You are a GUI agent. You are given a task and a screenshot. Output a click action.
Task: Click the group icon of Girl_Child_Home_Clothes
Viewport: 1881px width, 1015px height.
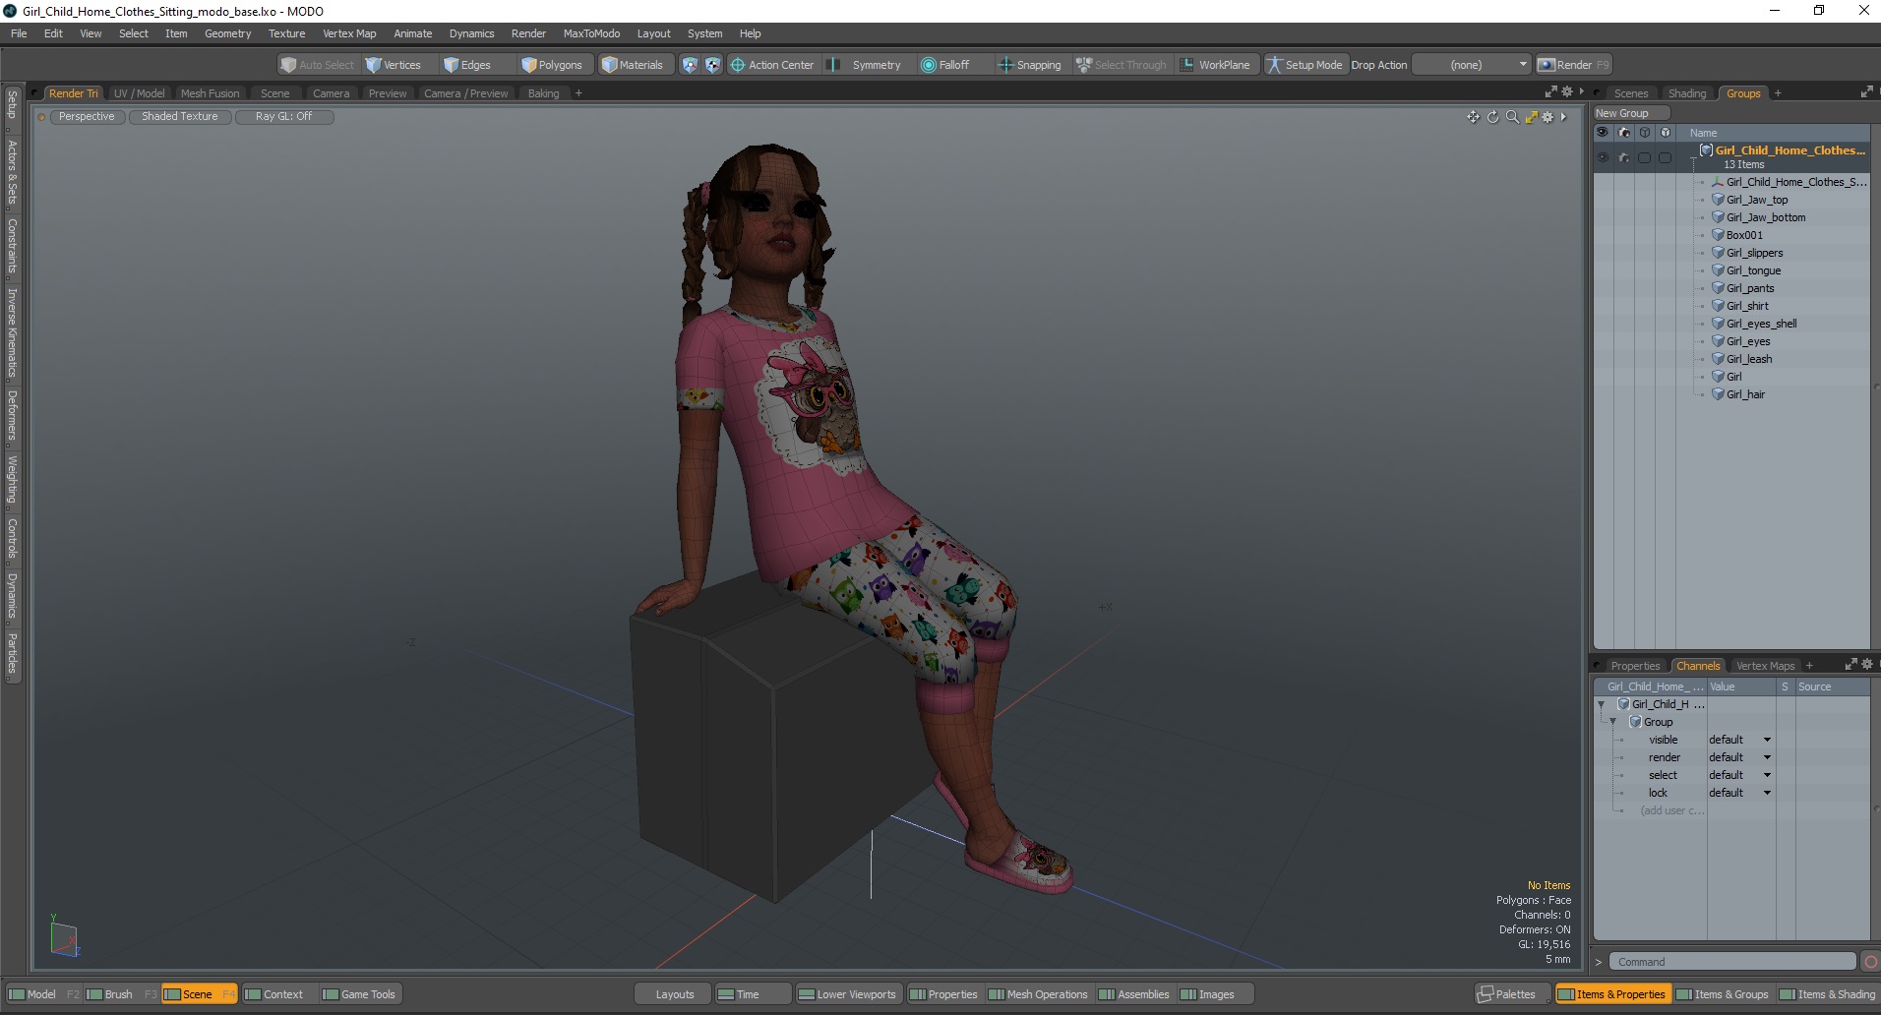click(x=1707, y=150)
